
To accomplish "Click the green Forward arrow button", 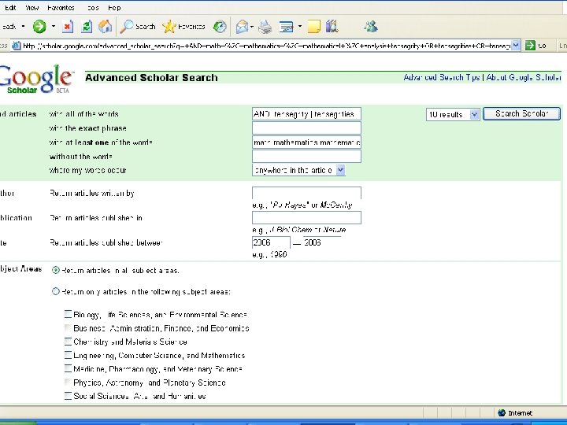I will (x=39, y=27).
